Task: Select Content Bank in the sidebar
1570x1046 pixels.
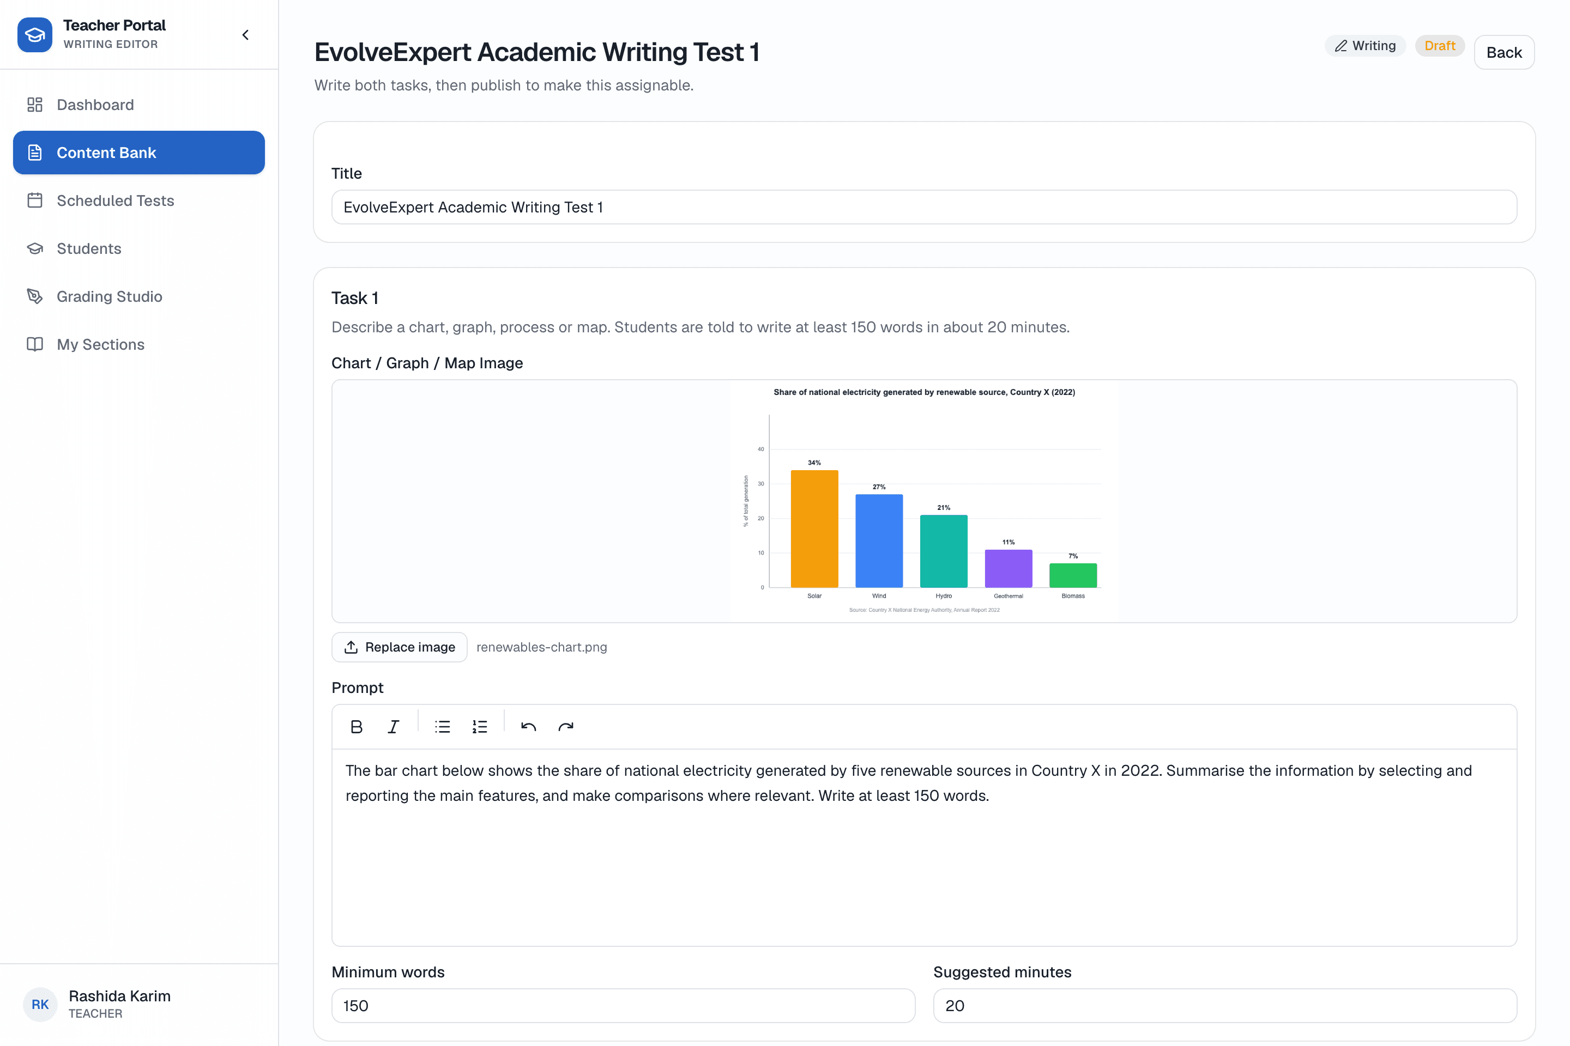Action: pyautogui.click(x=139, y=153)
